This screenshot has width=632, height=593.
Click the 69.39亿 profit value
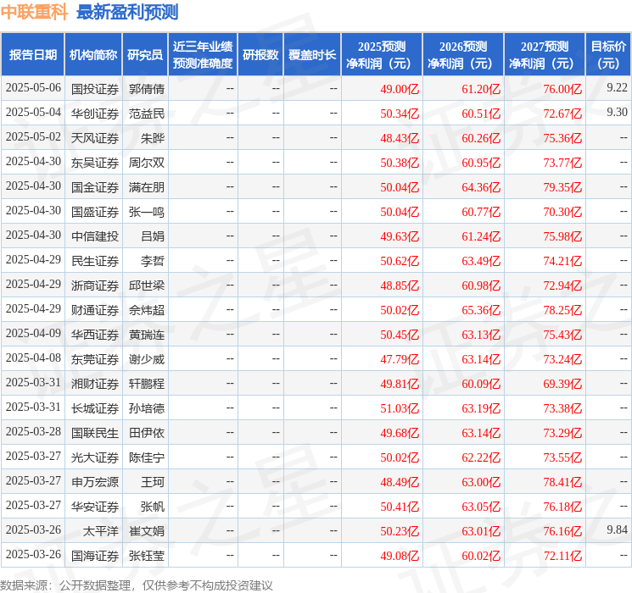click(x=562, y=384)
